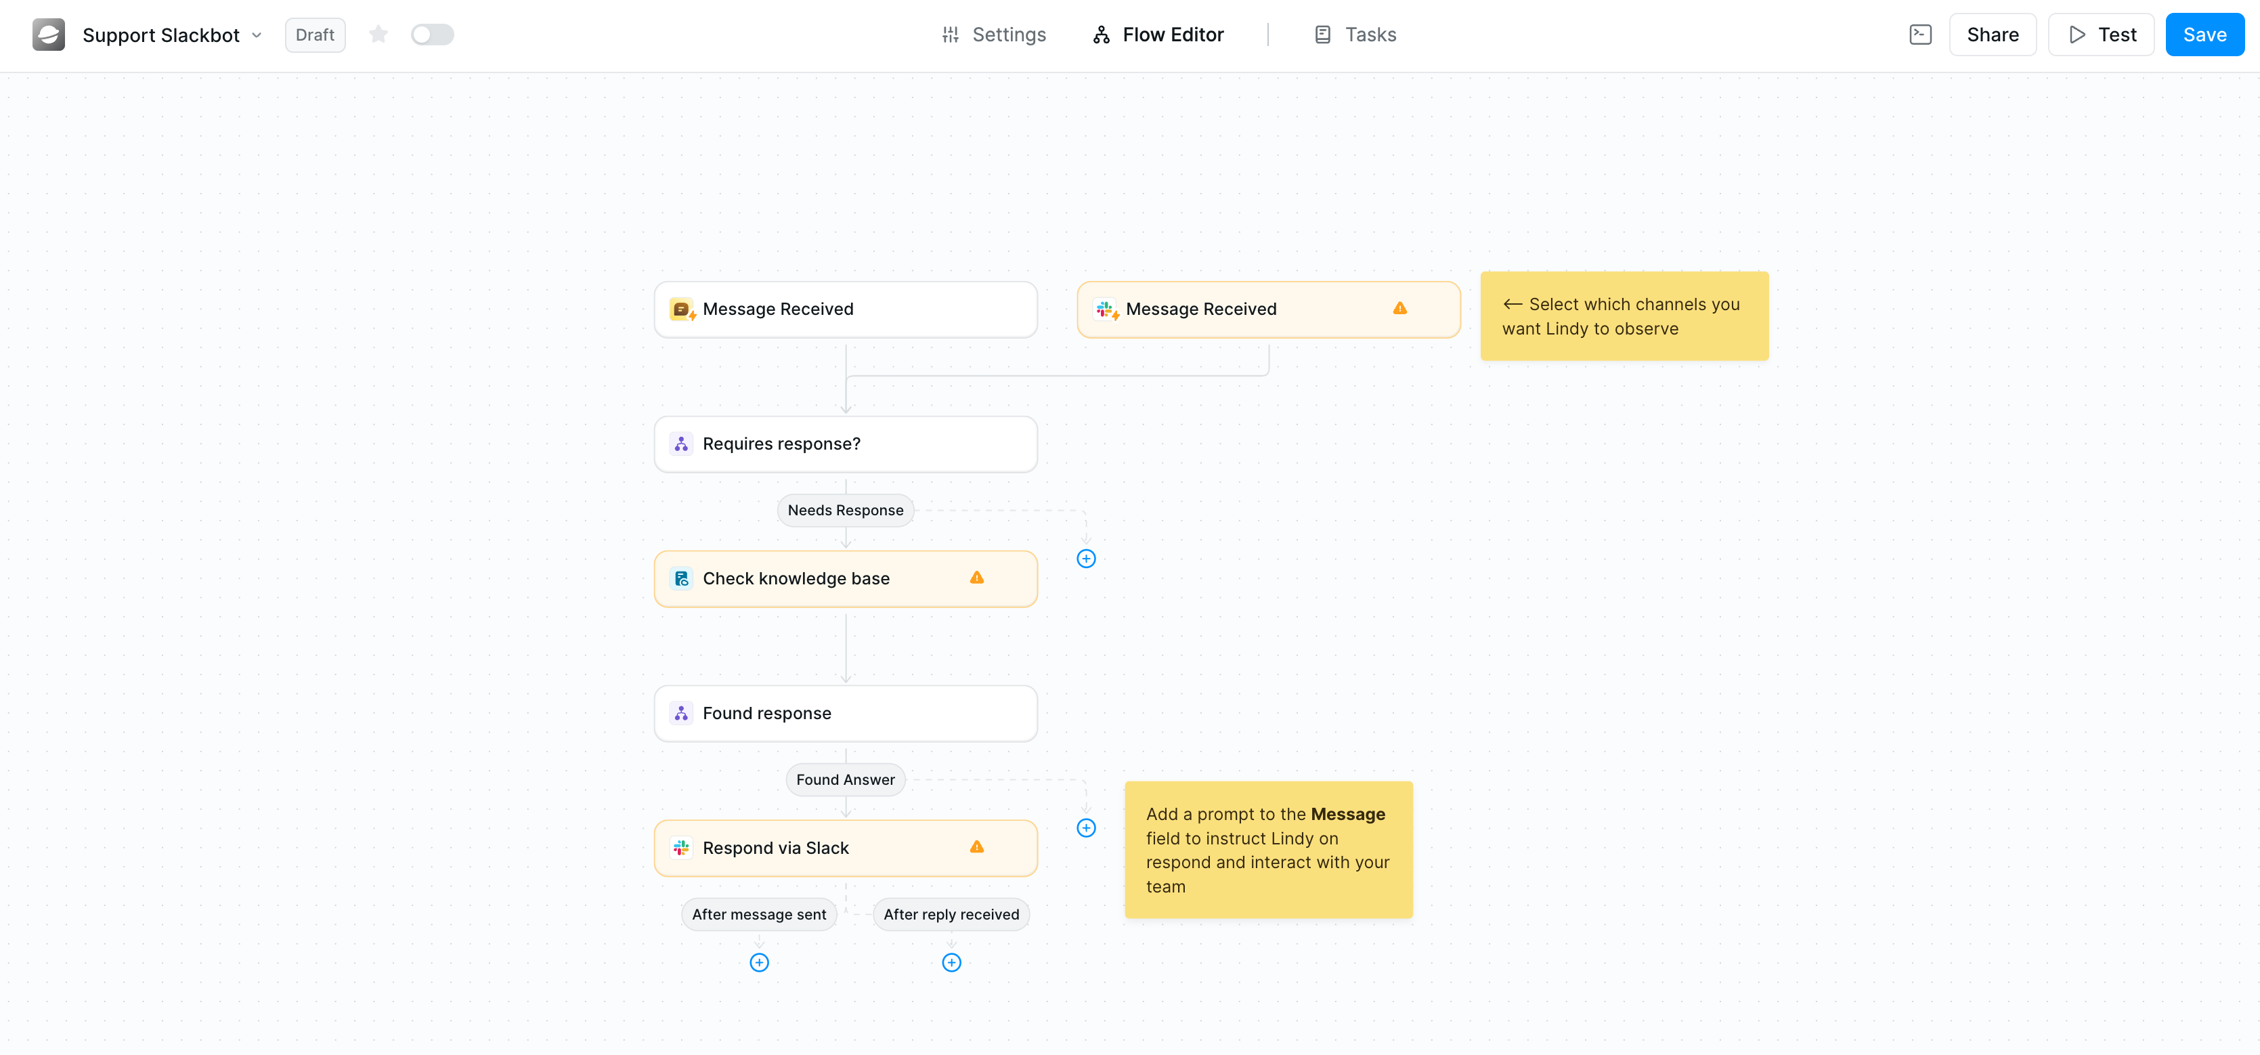Screen dimensions: 2260x1055
Task: Click the Lindy logo icon
Action: point(49,35)
